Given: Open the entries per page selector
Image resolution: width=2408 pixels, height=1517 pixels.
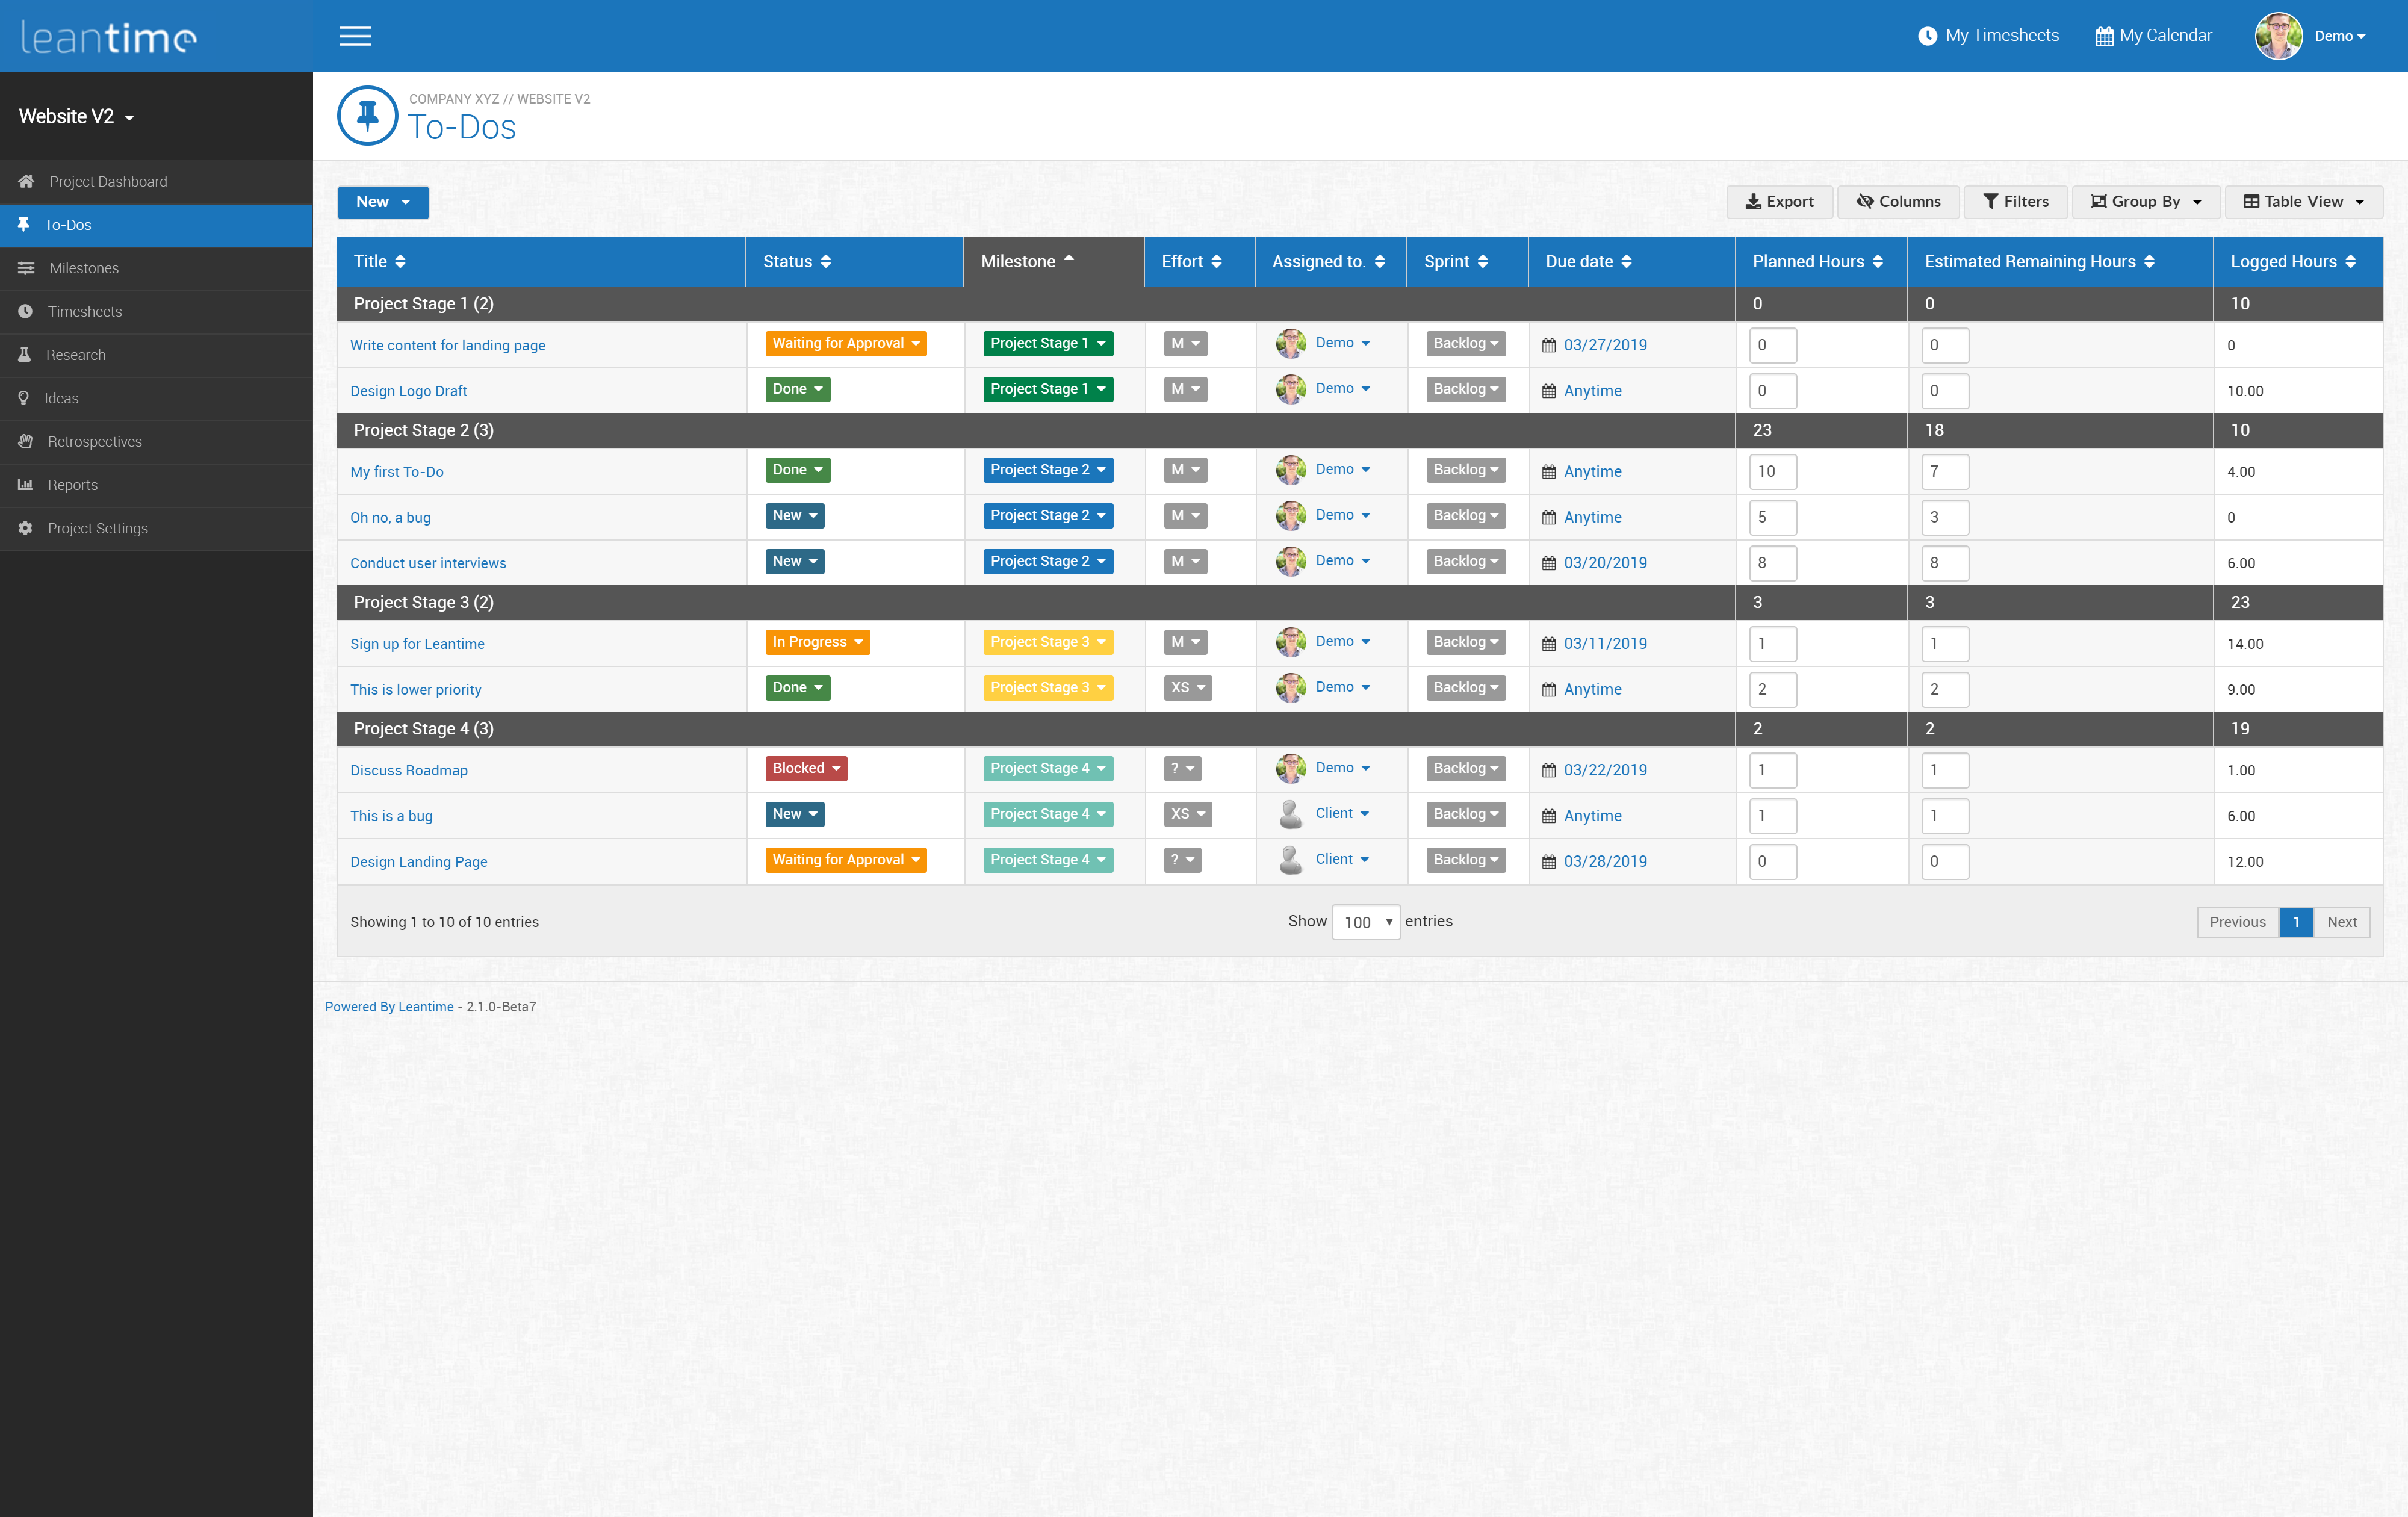Looking at the screenshot, I should pos(1366,922).
